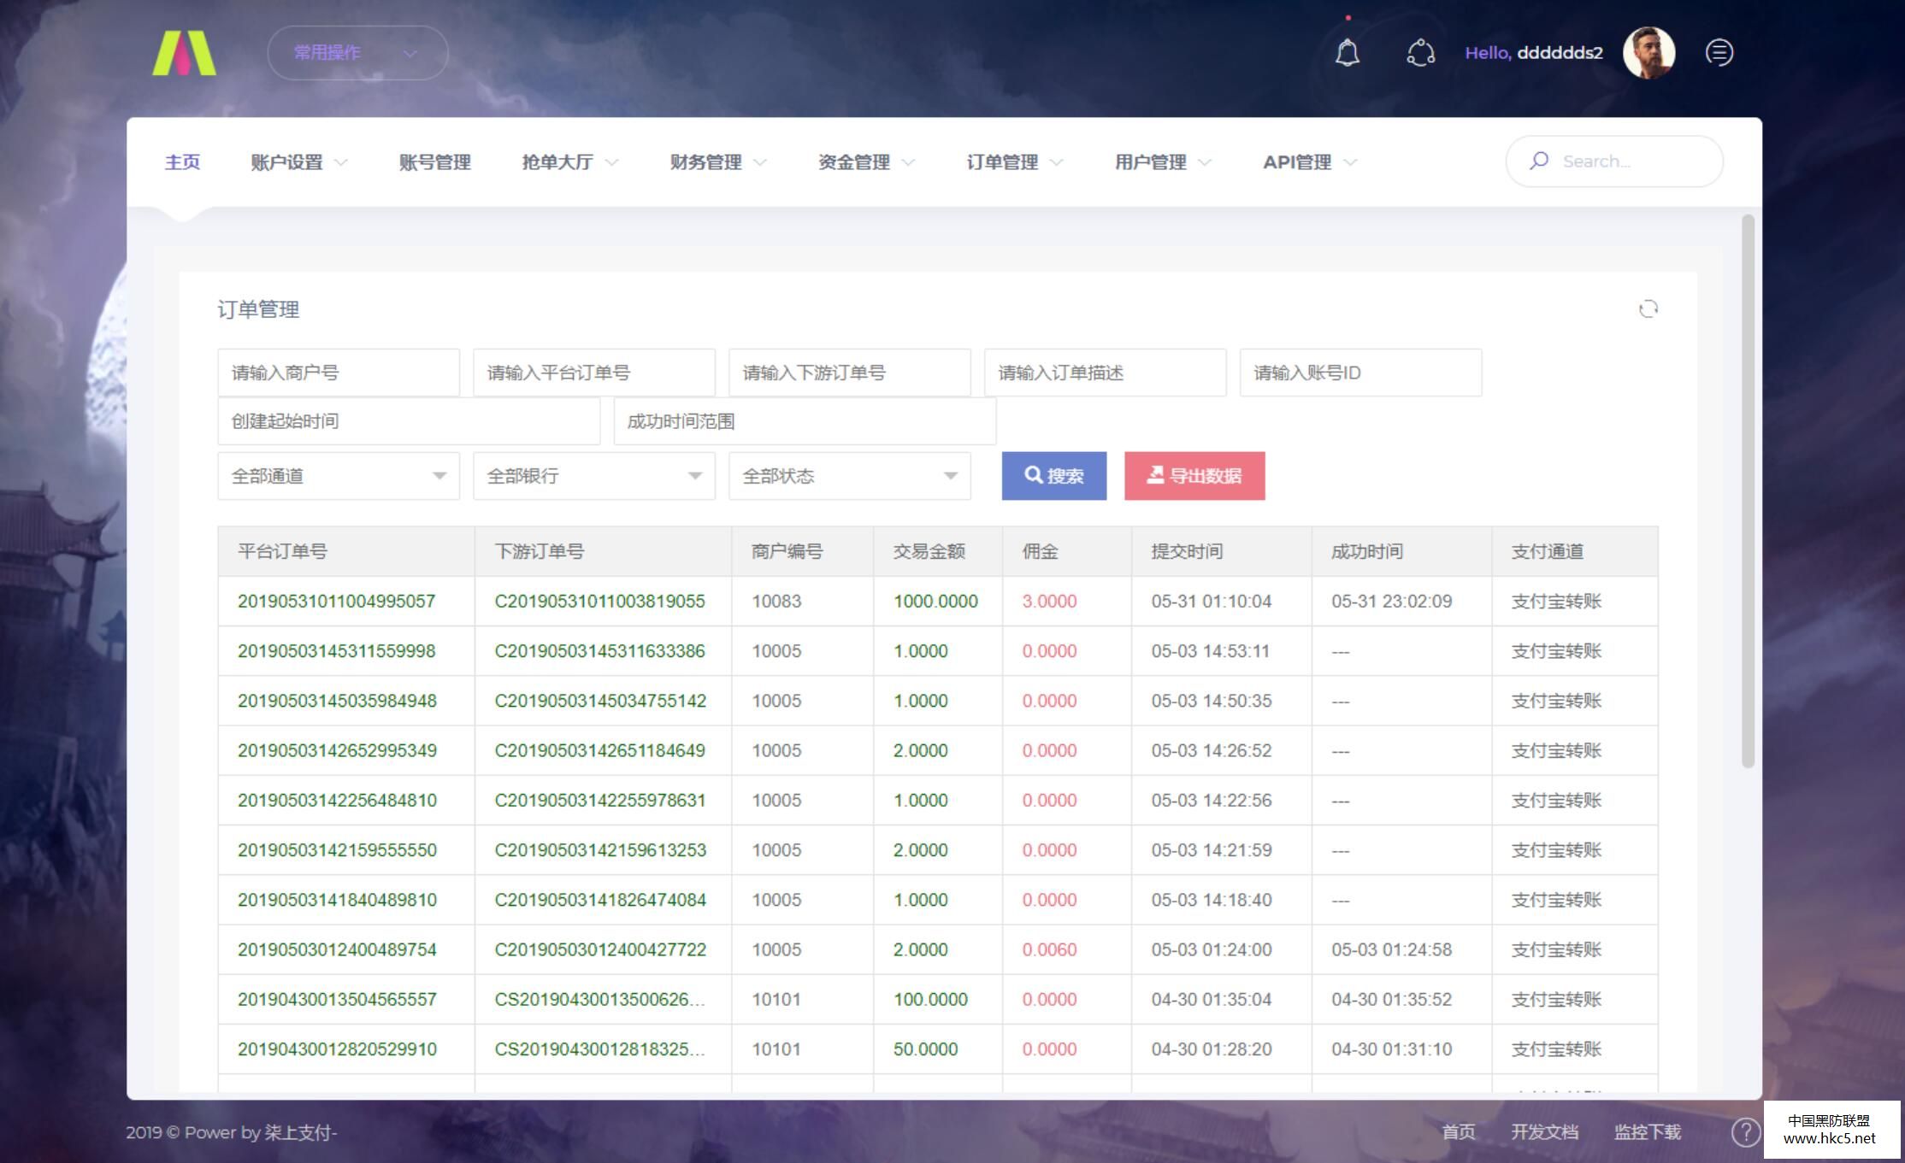Open the 监控下载 footer link
Image resolution: width=1905 pixels, height=1163 pixels.
1647,1132
